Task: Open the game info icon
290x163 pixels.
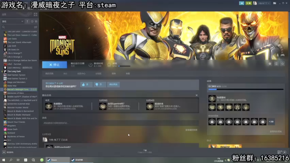Action: click(x=276, y=64)
